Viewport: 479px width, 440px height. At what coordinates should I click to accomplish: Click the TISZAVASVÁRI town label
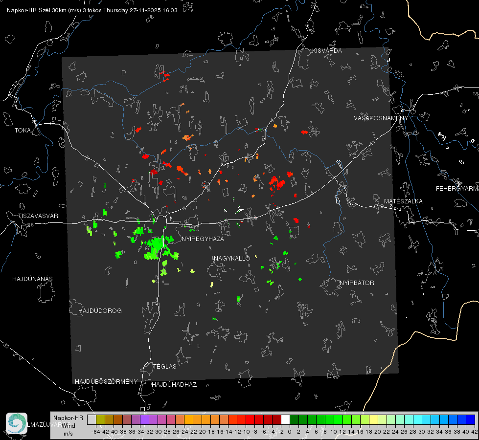point(39,216)
